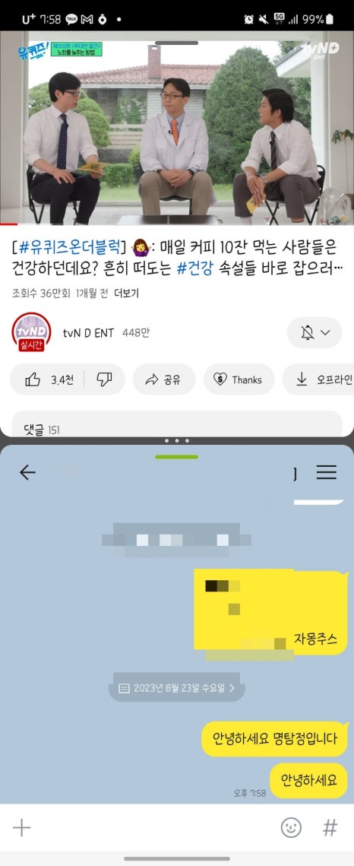Download video with 오프라인 button
Image resolution: width=354 pixels, height=866 pixels.
pyautogui.click(x=319, y=379)
